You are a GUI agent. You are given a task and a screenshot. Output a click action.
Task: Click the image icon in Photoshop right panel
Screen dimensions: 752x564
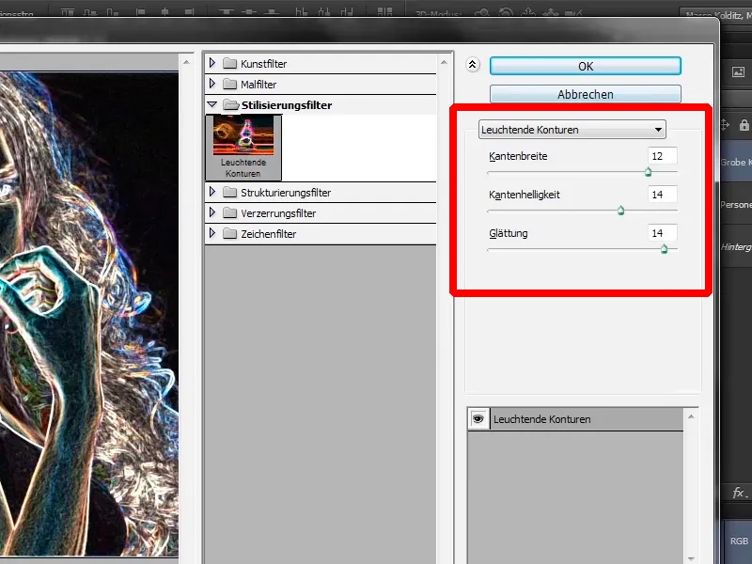pyautogui.click(x=738, y=72)
